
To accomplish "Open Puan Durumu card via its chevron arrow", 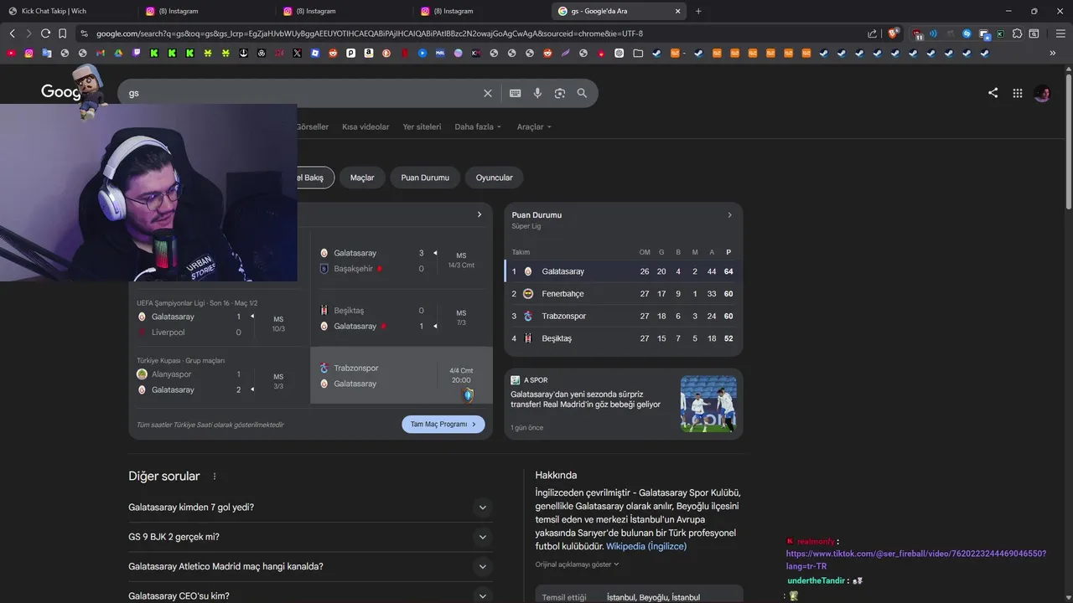I will pyautogui.click(x=729, y=215).
